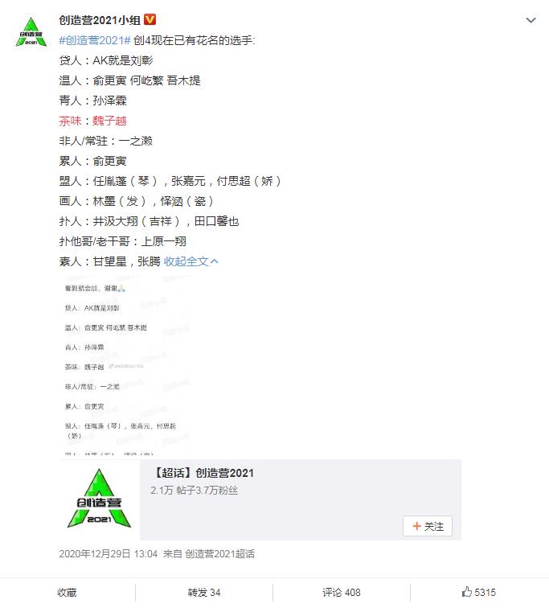
Task: Open the 【超话】创造营2021 title
Action: [x=203, y=473]
